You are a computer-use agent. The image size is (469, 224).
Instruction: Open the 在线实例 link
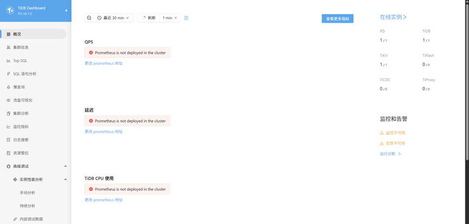tap(393, 17)
